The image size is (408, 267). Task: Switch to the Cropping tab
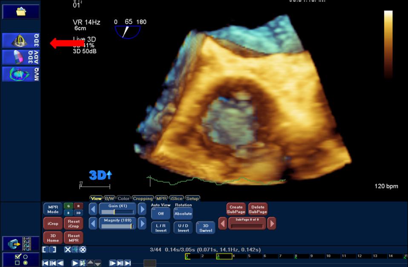point(142,198)
